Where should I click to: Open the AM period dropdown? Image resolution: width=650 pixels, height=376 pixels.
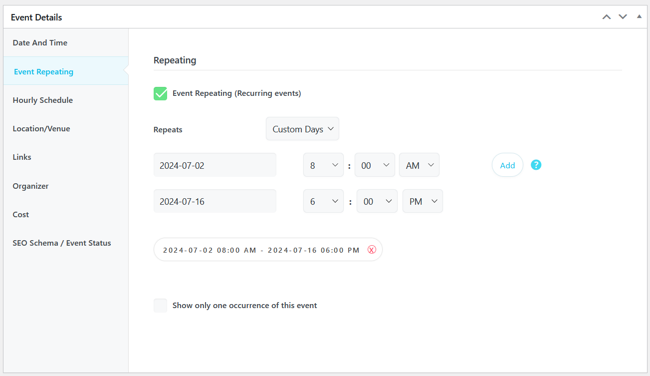[419, 165]
